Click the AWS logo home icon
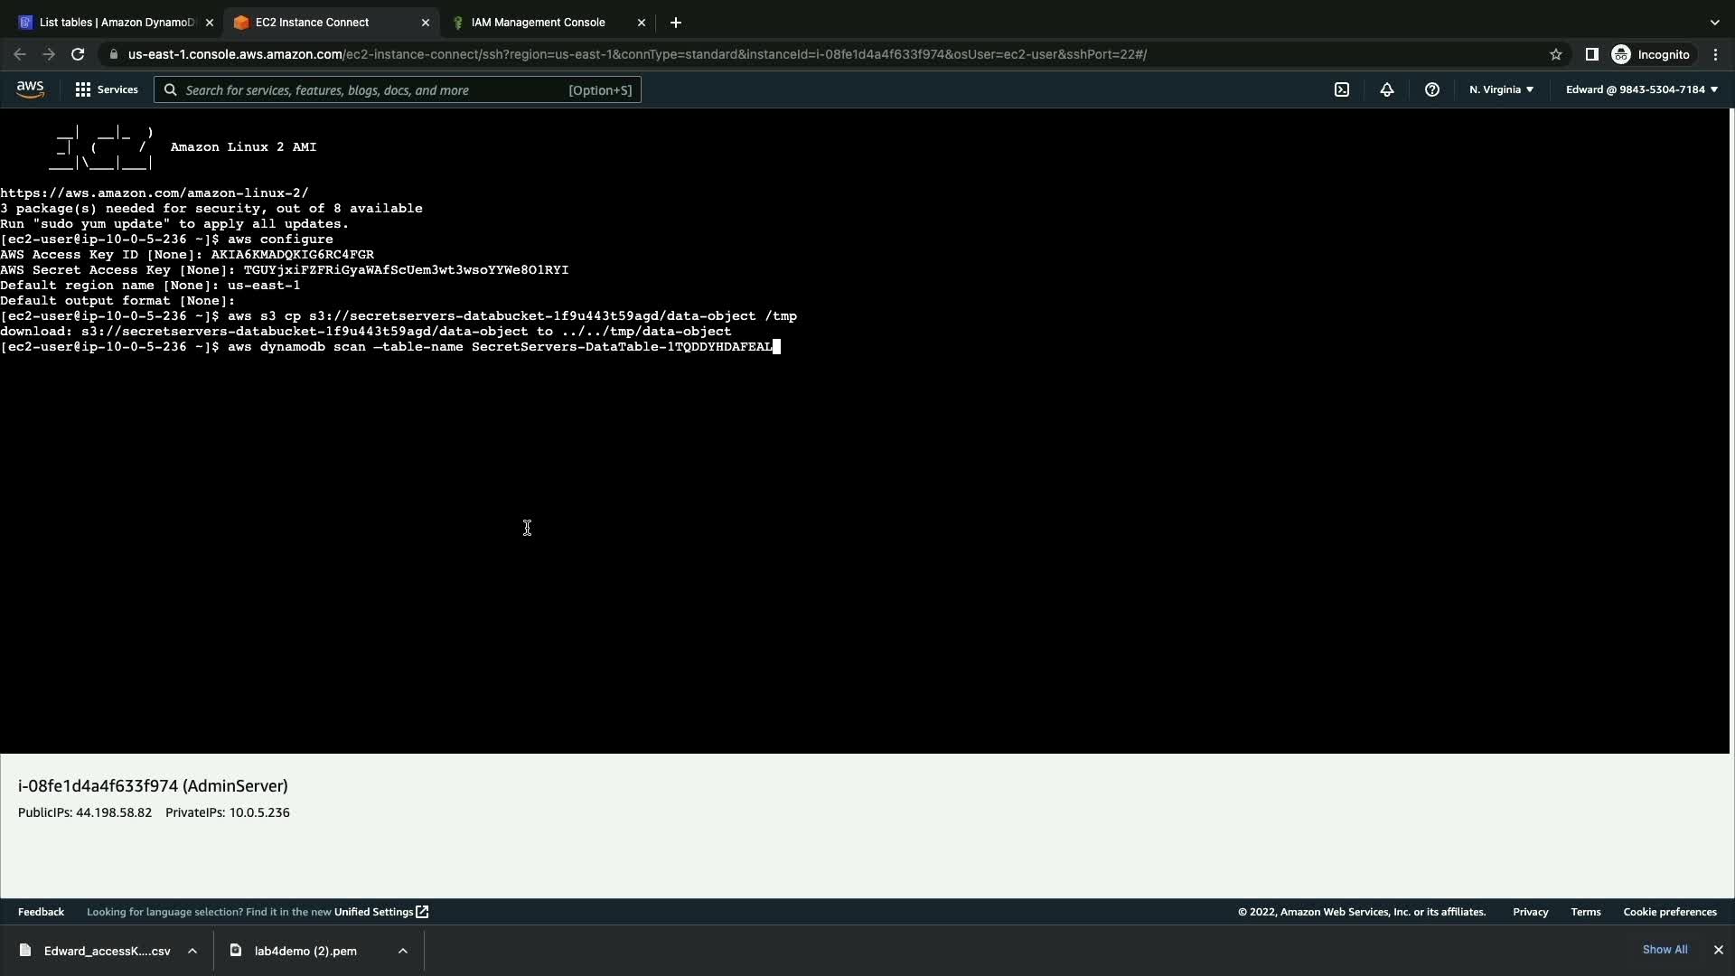Screen dimensions: 1735x976 click(30, 89)
